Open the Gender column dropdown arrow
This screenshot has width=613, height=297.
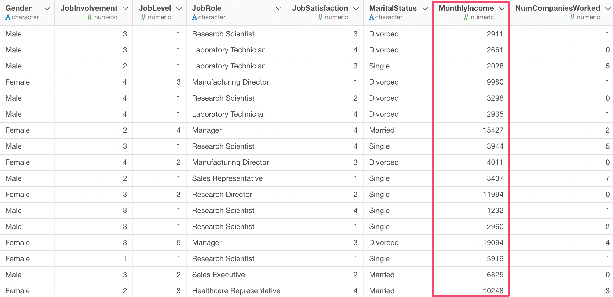tap(47, 9)
